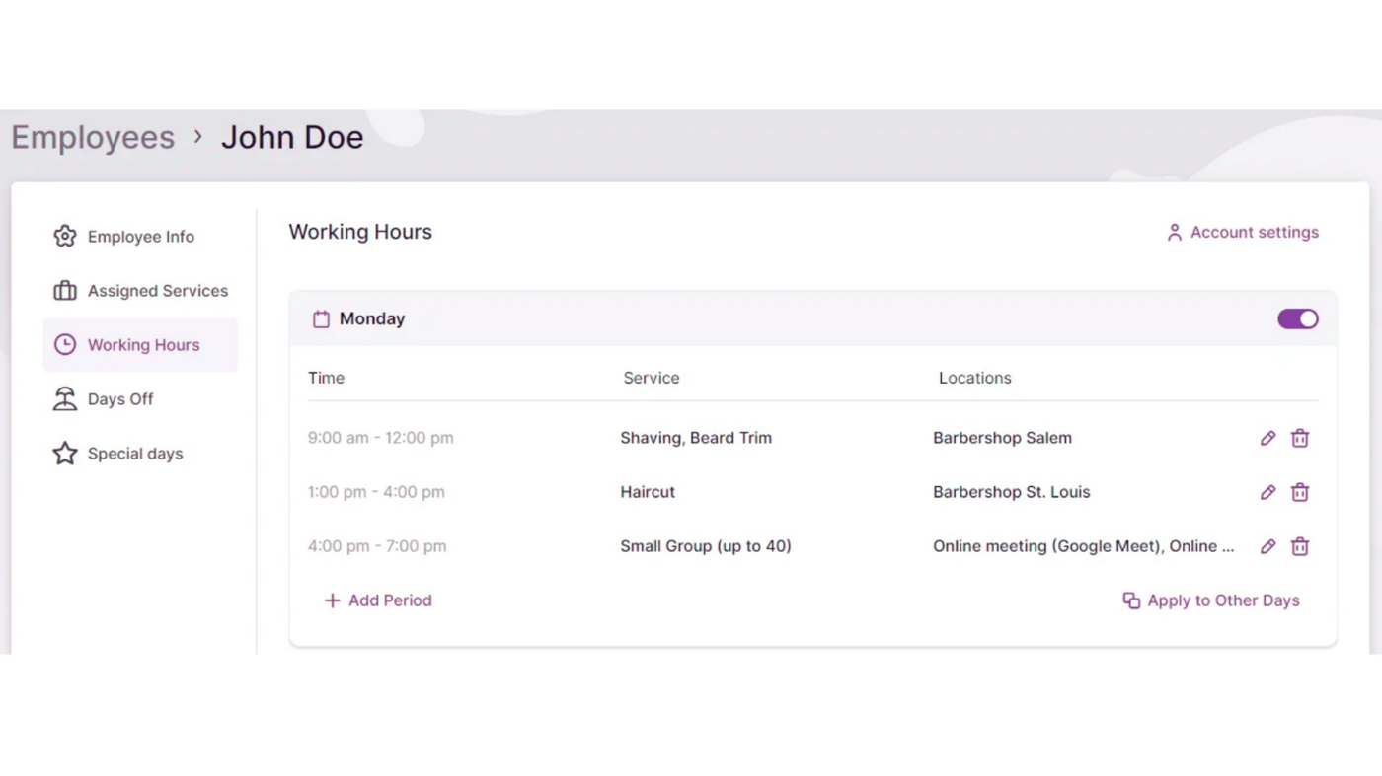Disable the Monday working day toggle

pyautogui.click(x=1297, y=318)
